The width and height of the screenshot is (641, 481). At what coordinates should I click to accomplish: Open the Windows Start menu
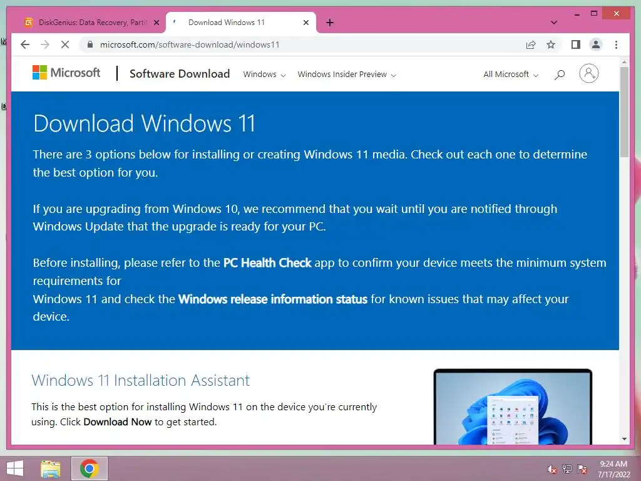15,468
